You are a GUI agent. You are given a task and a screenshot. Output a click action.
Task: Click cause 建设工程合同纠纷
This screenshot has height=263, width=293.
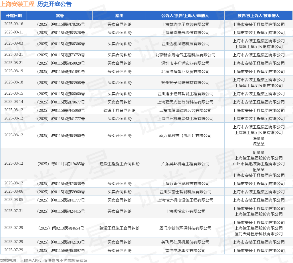pos(119,110)
